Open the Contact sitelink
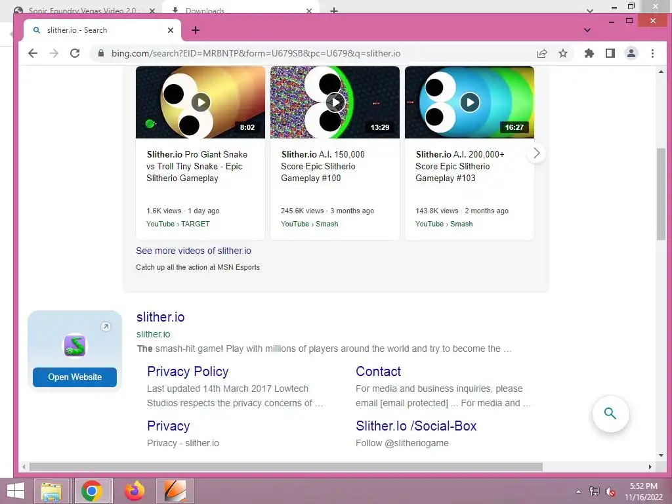672x504 pixels. pyautogui.click(x=378, y=371)
